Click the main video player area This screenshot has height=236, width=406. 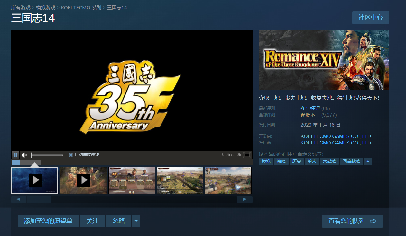click(x=132, y=91)
